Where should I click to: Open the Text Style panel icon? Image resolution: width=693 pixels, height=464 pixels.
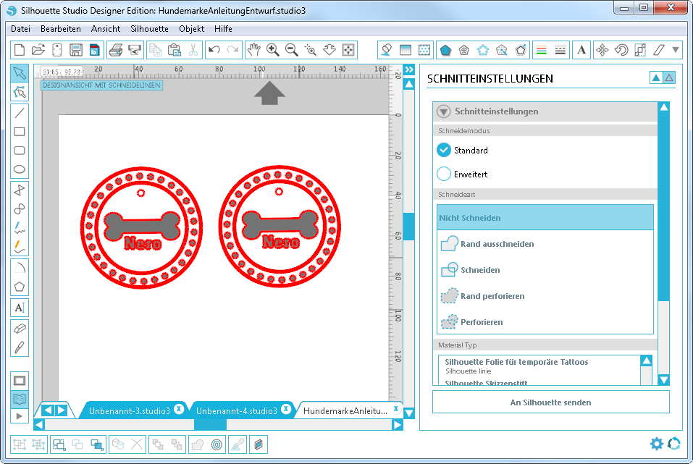pos(581,50)
